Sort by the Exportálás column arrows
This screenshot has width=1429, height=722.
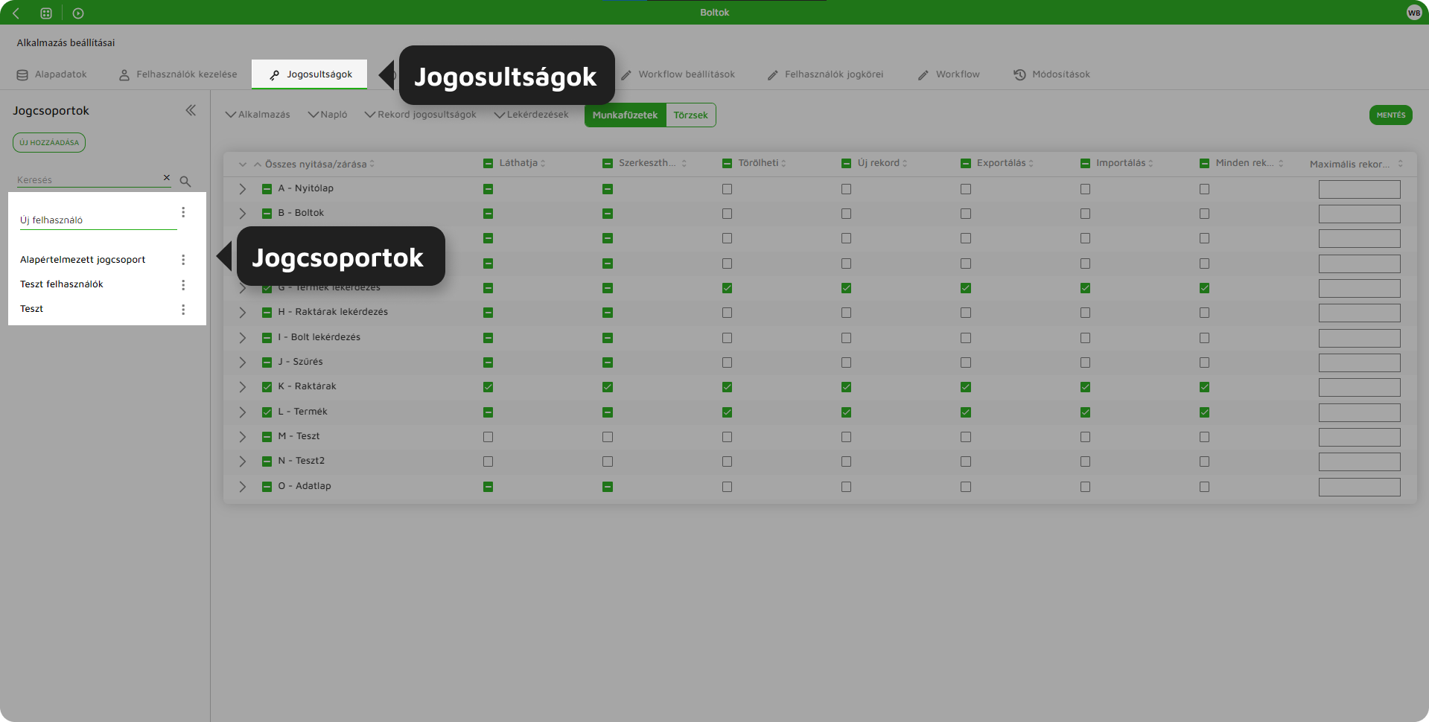click(1031, 163)
